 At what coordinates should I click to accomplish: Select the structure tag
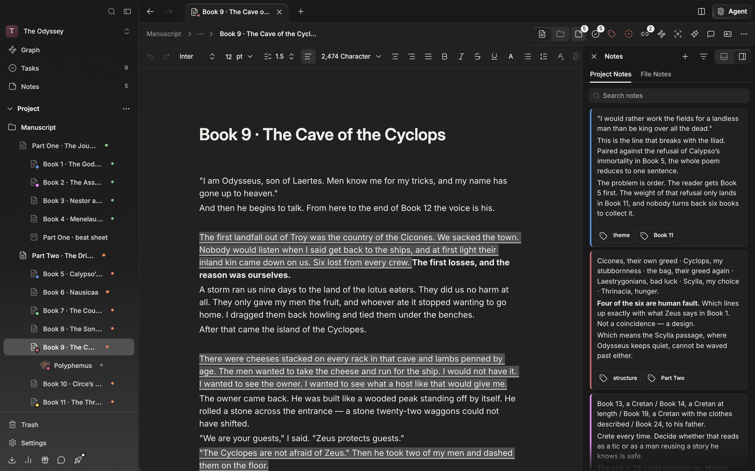coord(618,378)
